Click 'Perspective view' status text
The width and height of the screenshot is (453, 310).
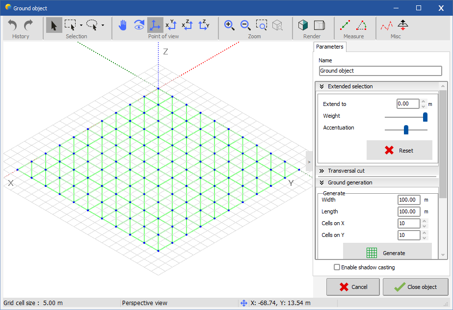click(x=144, y=303)
